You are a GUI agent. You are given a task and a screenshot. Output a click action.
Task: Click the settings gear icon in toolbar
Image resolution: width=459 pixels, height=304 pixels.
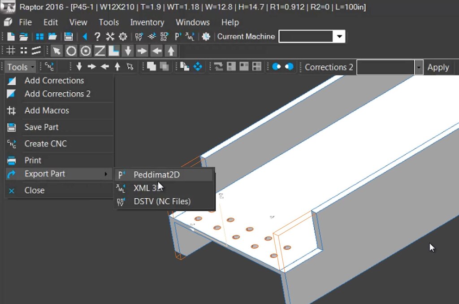click(x=122, y=37)
